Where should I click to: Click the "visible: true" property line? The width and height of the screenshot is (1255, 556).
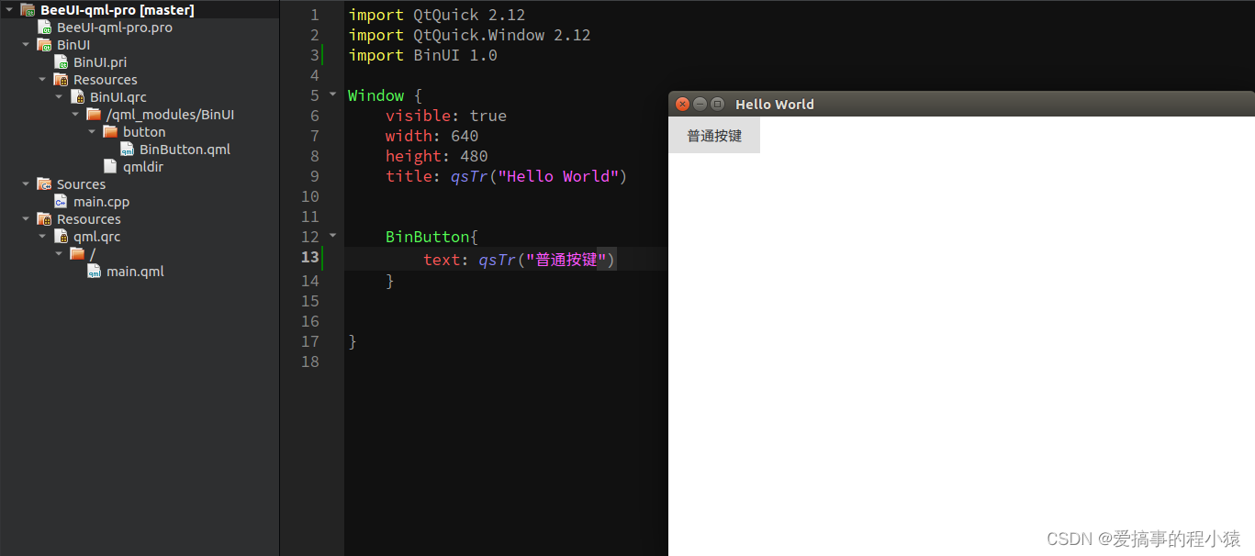tap(446, 116)
